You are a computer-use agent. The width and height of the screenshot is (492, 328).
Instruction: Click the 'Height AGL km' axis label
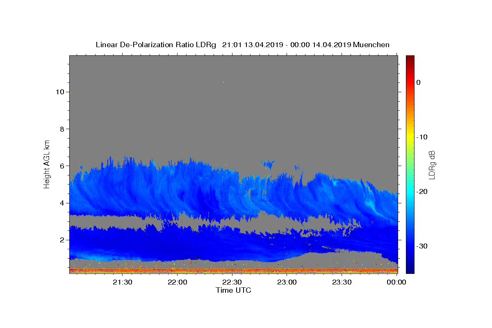pos(47,164)
